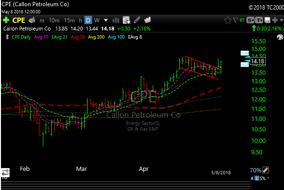Click the 15.50 price axis label
This screenshot has height=190, width=284.
click(x=258, y=41)
